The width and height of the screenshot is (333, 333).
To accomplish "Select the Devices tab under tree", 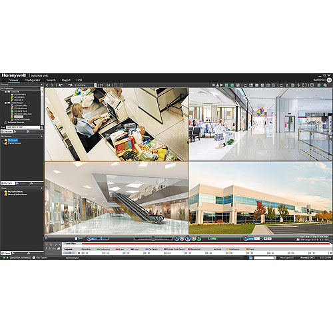I will point(7,131).
